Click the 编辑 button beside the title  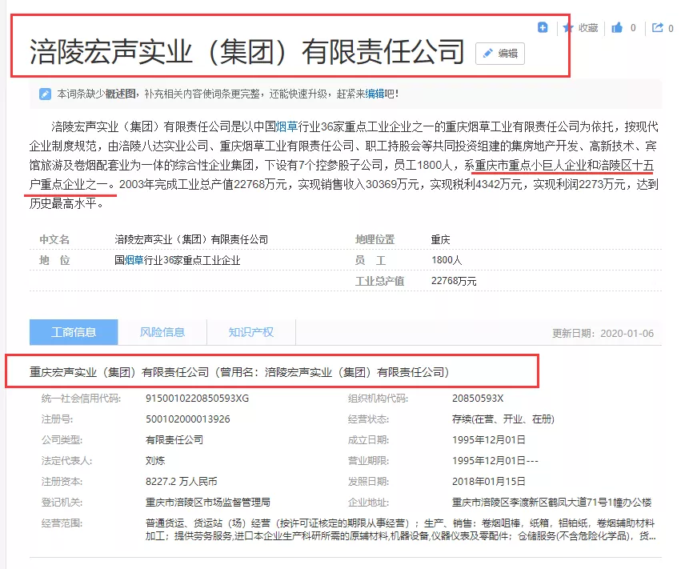500,54
